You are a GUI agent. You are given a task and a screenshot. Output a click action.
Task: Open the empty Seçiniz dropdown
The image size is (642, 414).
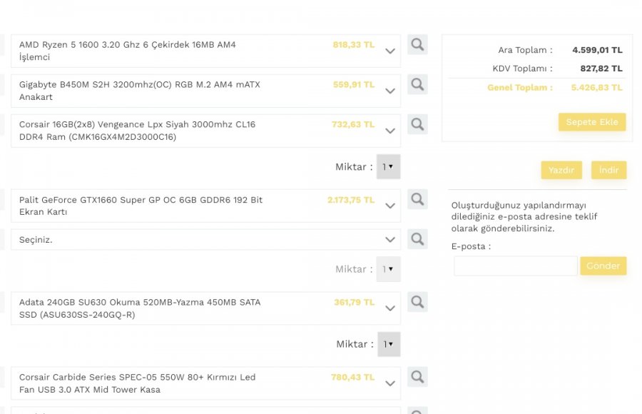pos(389,240)
